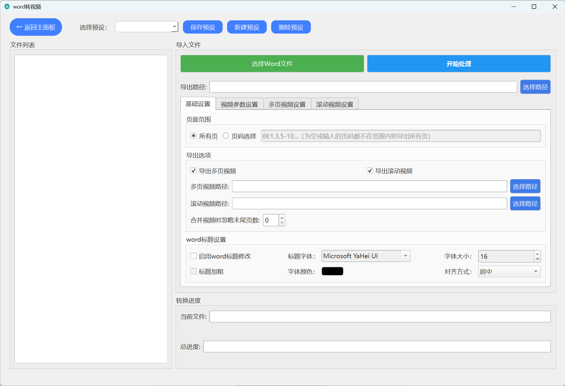Increase the 字体大小 spinner up arrow
The width and height of the screenshot is (565, 386).
click(x=537, y=254)
